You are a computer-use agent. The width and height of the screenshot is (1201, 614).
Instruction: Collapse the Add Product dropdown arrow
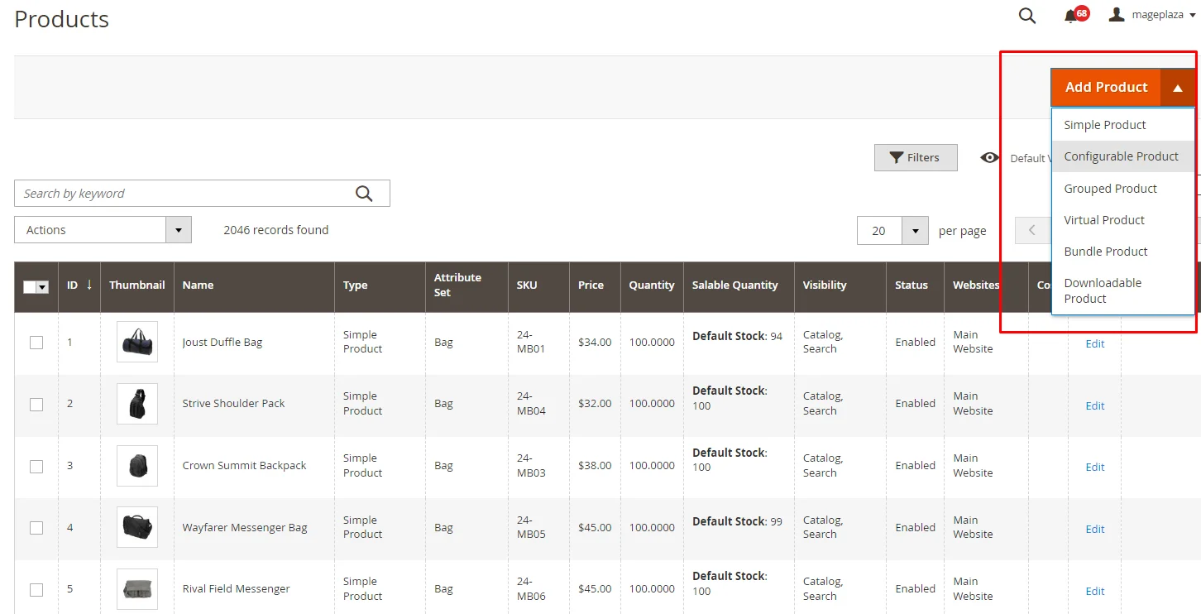pos(1178,88)
